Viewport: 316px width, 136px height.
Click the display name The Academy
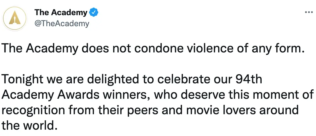[61, 12]
